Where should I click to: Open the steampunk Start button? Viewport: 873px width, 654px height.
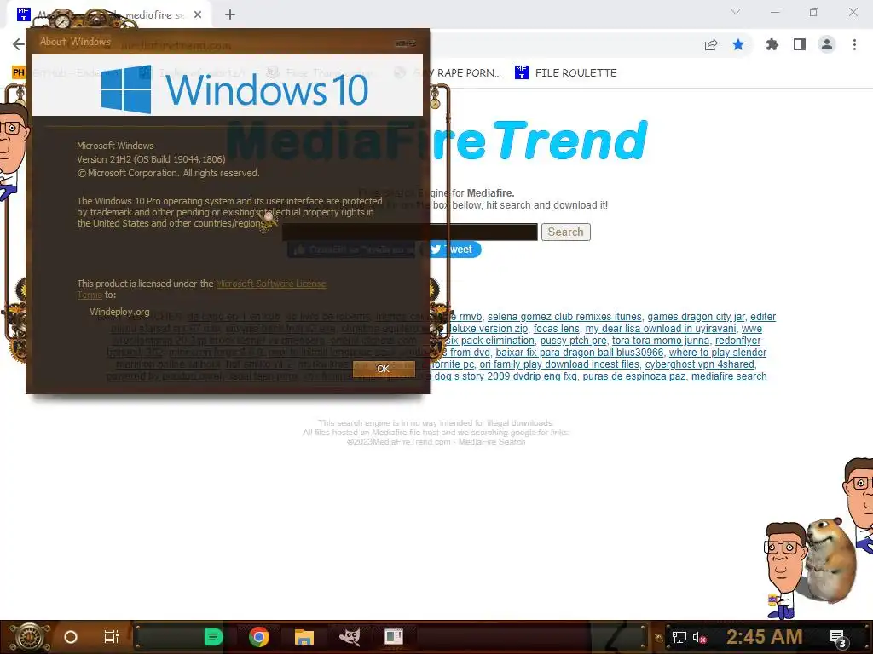coord(29,637)
